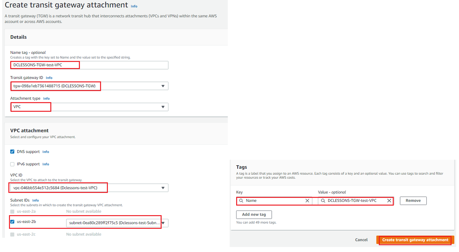Remove the Name tag row
The image size is (459, 252).
click(413, 201)
